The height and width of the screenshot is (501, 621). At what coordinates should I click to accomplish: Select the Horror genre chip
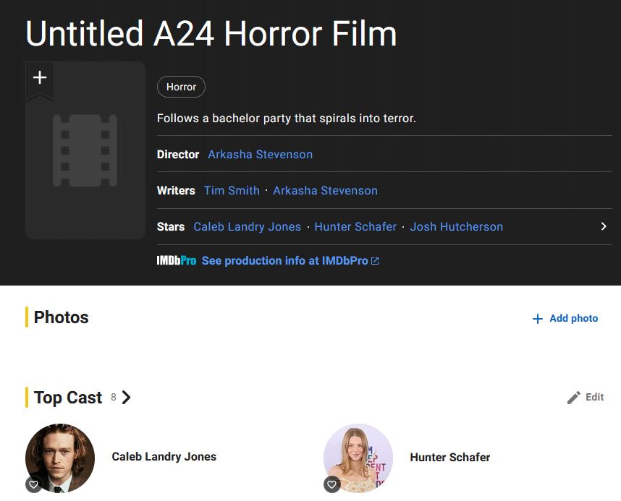coord(181,87)
